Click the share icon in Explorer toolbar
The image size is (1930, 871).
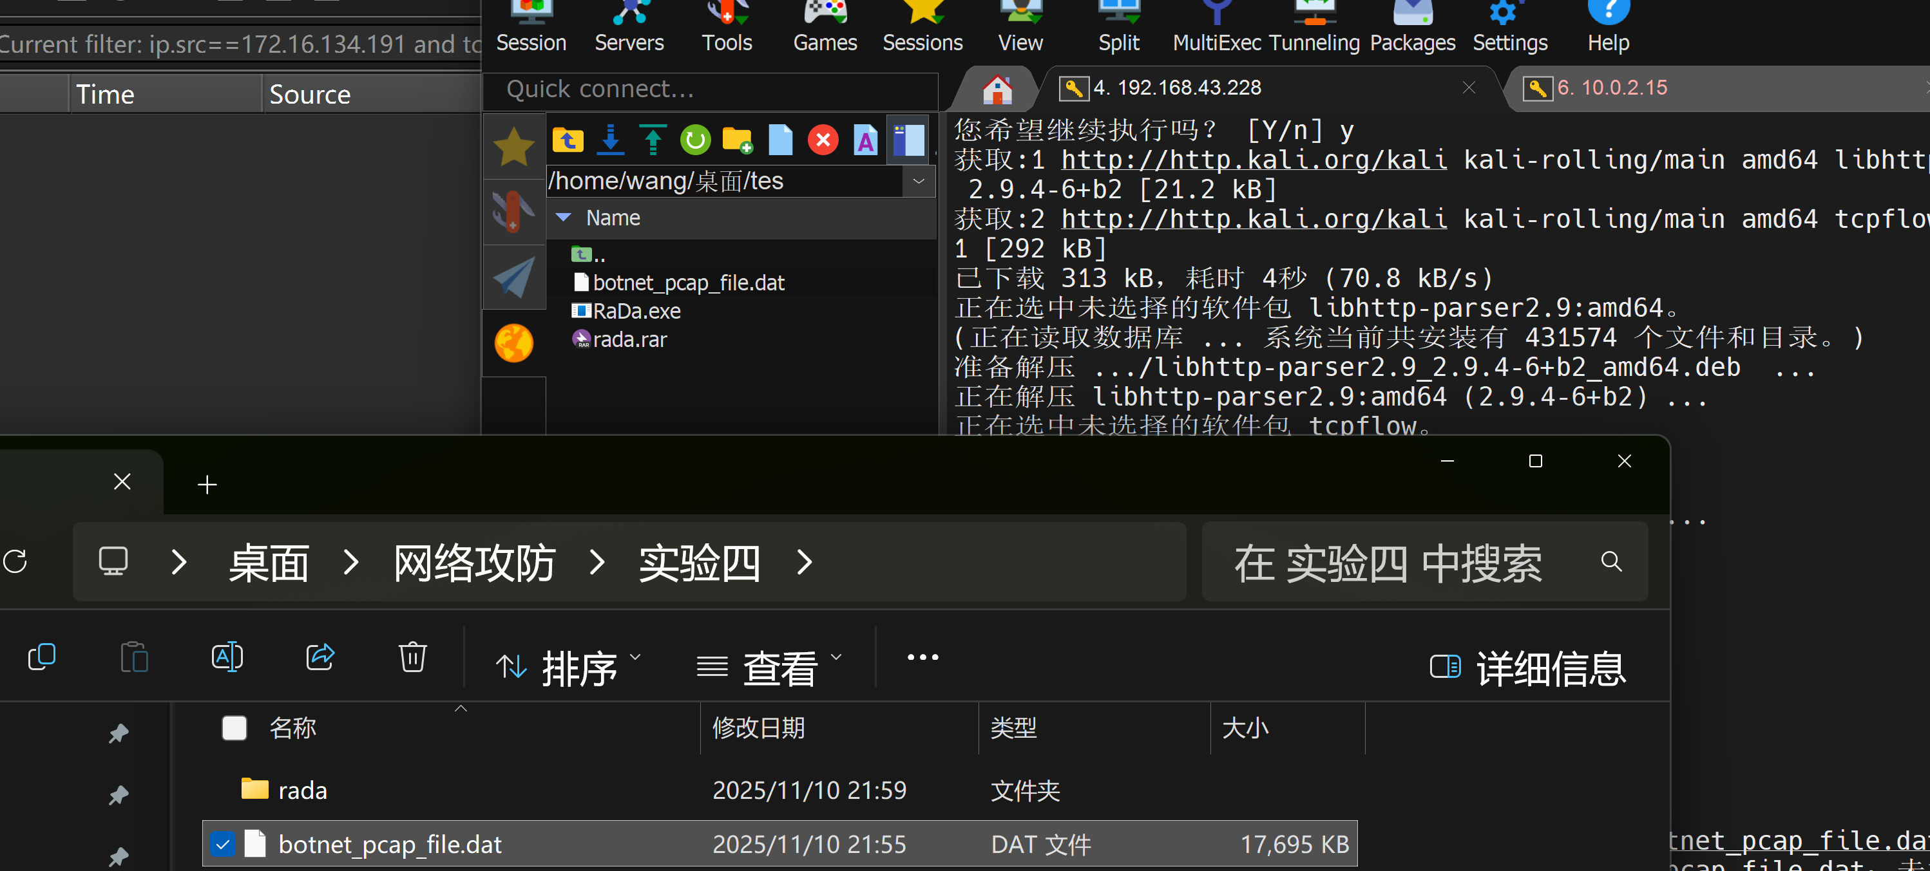[320, 657]
